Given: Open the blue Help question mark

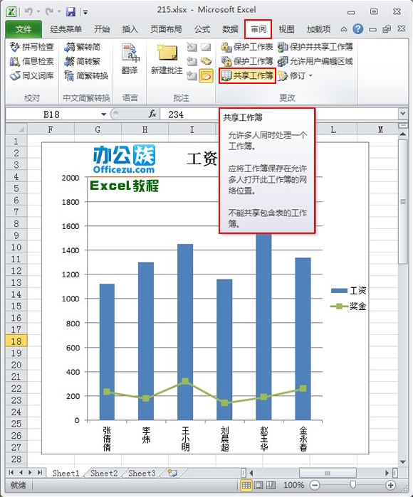Looking at the screenshot, I should (x=357, y=29).
